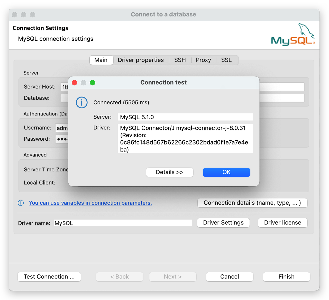View the Driver license
The image size is (329, 300).
(x=282, y=223)
